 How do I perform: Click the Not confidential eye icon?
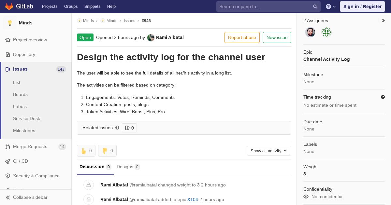click(x=306, y=197)
